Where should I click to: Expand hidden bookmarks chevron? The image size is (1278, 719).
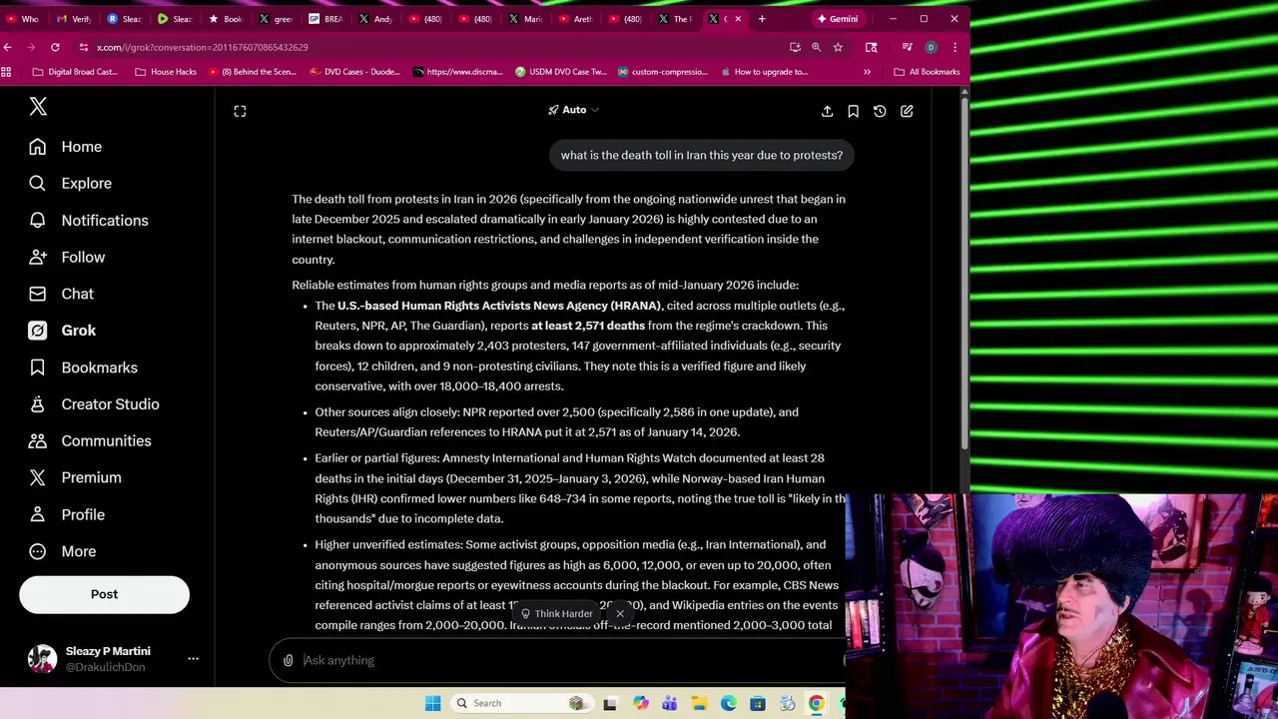tap(867, 72)
